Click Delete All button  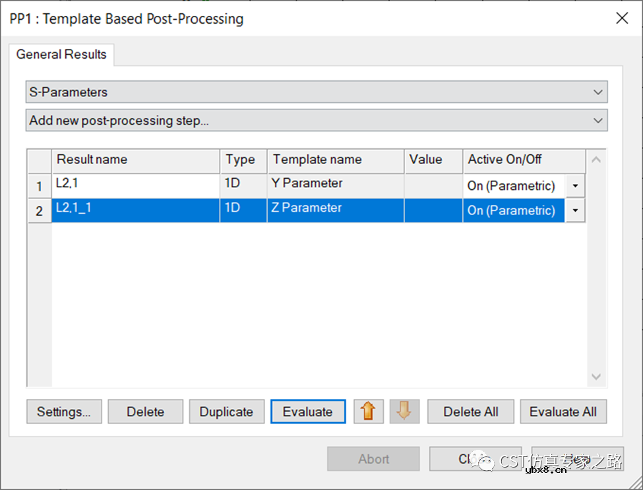(470, 412)
